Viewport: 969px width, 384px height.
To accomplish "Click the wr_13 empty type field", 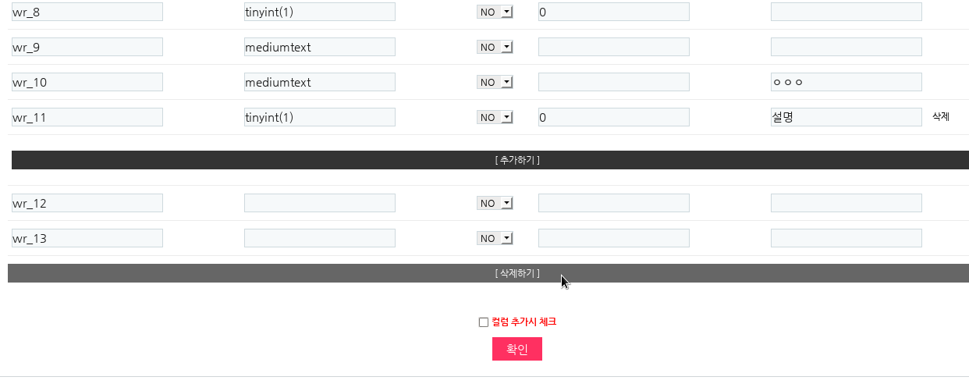I will coord(319,238).
